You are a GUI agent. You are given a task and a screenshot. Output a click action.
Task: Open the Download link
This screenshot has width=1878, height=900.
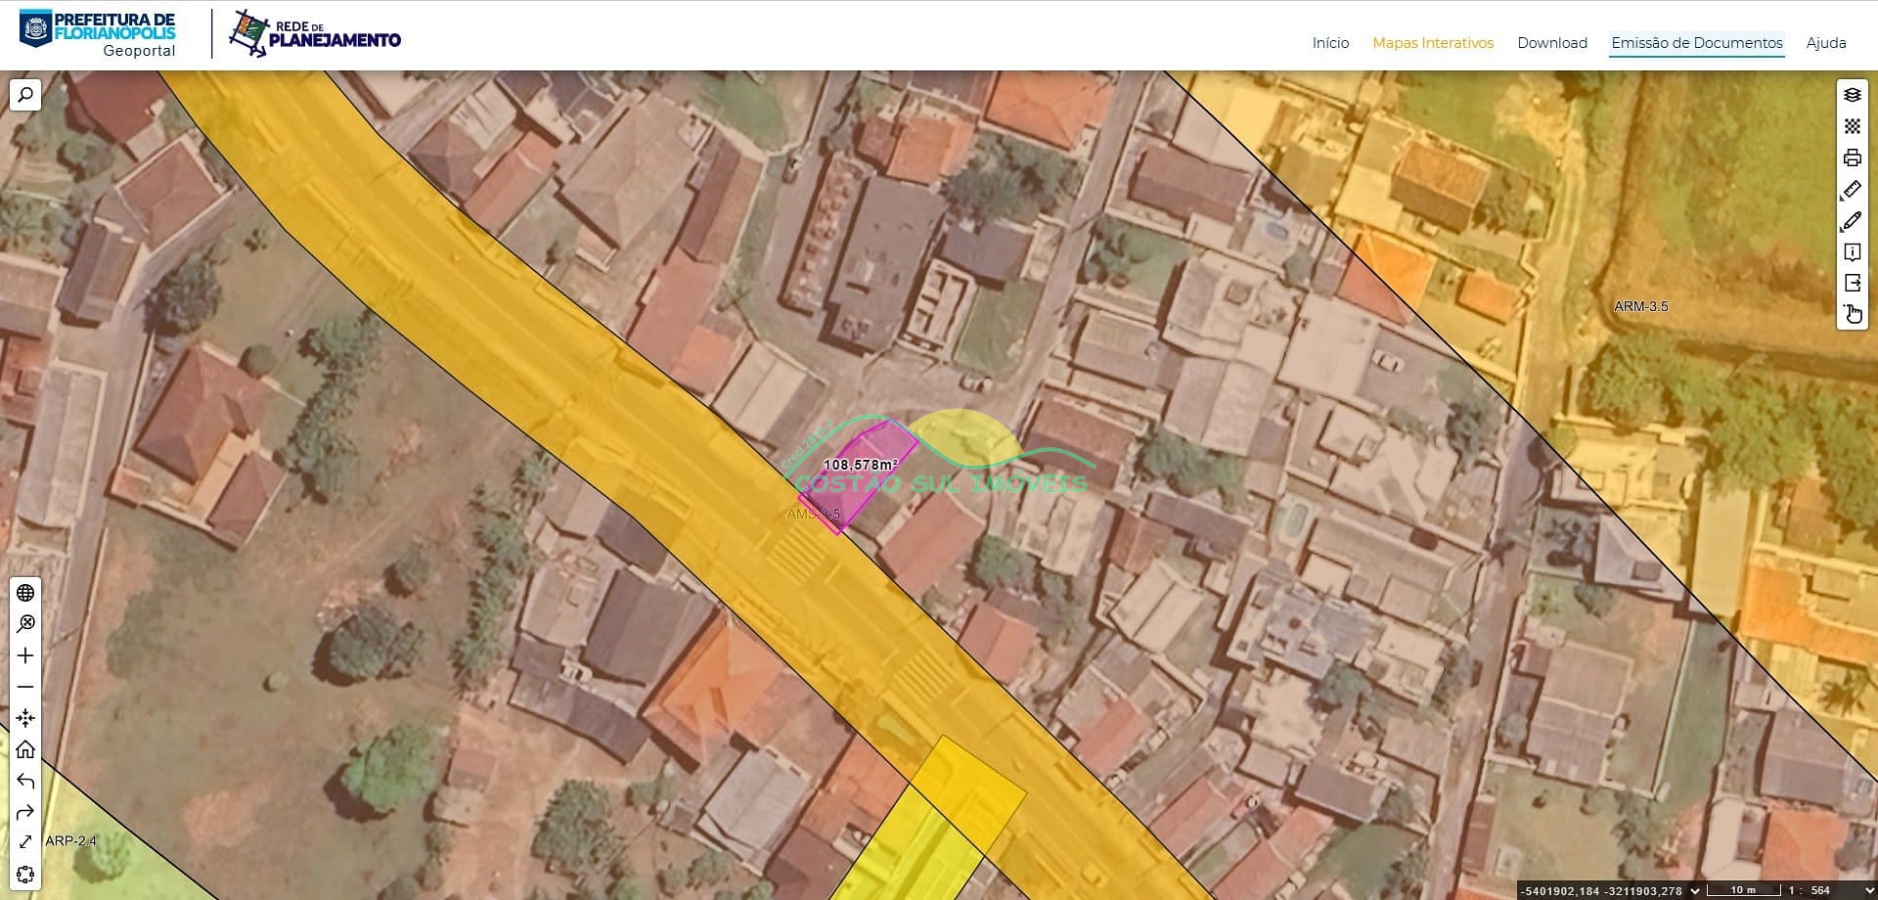(x=1551, y=43)
